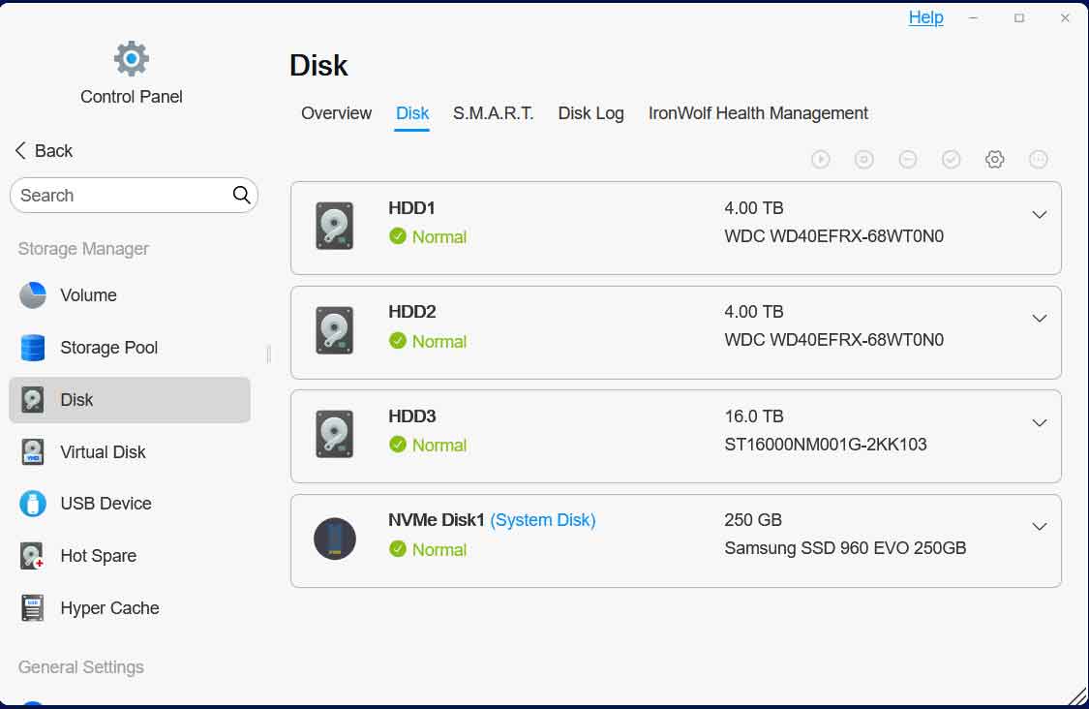This screenshot has width=1089, height=709.
Task: Click the HDD2 hard drive icon
Action: click(335, 330)
